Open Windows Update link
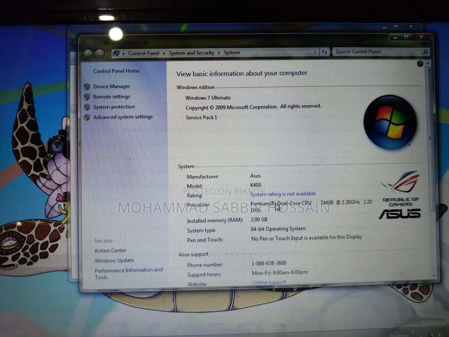The width and height of the screenshot is (449, 337). (x=114, y=261)
